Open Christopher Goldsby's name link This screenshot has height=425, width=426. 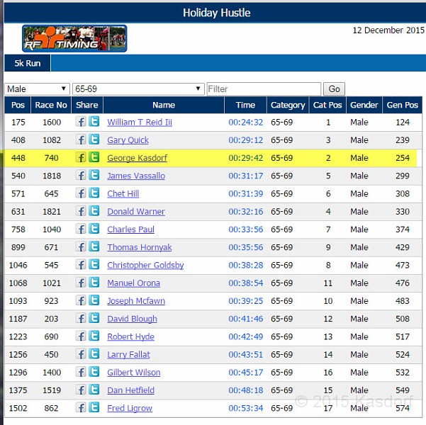[145, 265]
